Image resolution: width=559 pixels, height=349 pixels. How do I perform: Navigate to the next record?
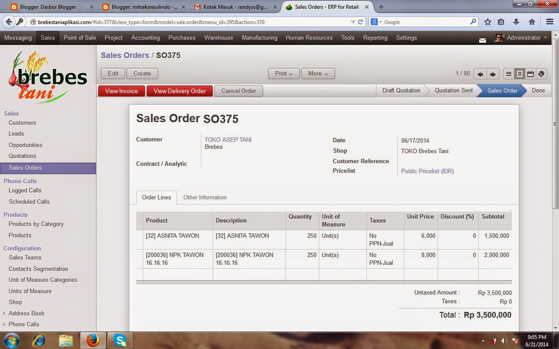pos(494,73)
